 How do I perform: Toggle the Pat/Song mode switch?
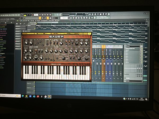click(x=25, y=15)
